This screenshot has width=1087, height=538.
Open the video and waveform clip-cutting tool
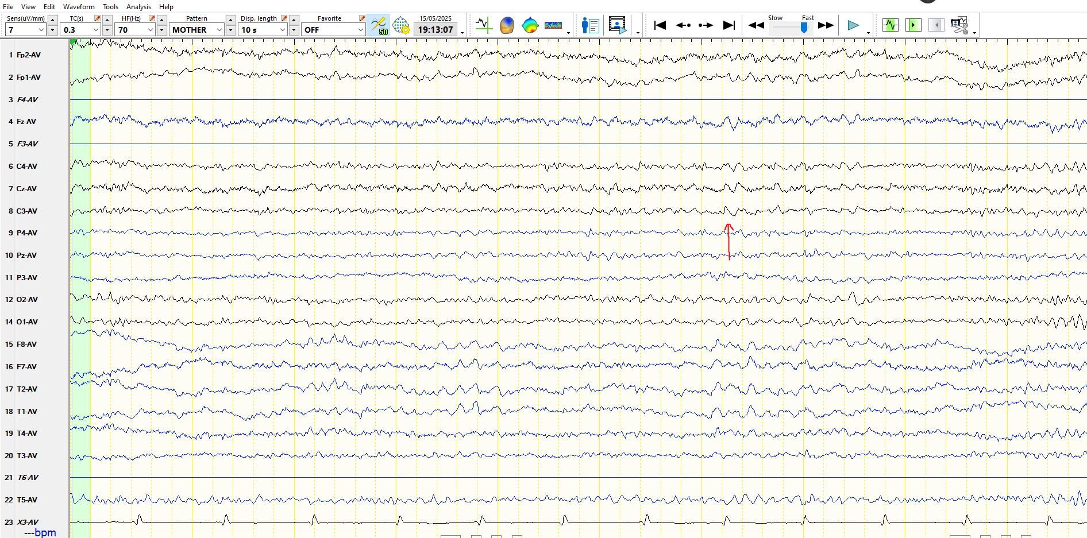pyautogui.click(x=959, y=25)
